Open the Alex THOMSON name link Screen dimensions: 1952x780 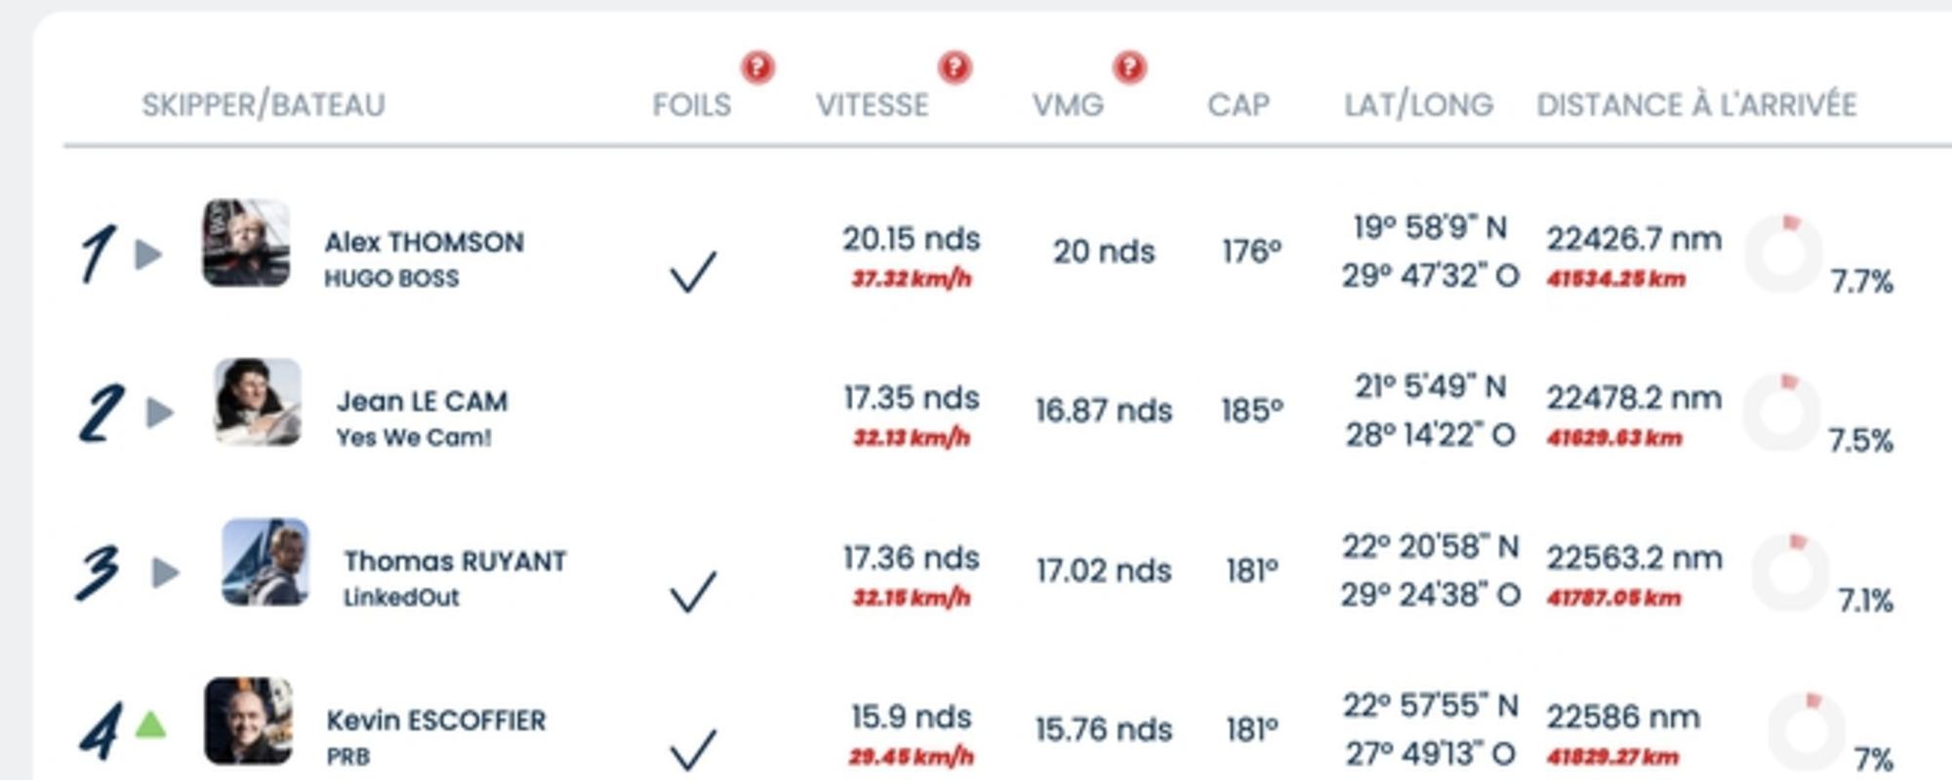(x=425, y=242)
